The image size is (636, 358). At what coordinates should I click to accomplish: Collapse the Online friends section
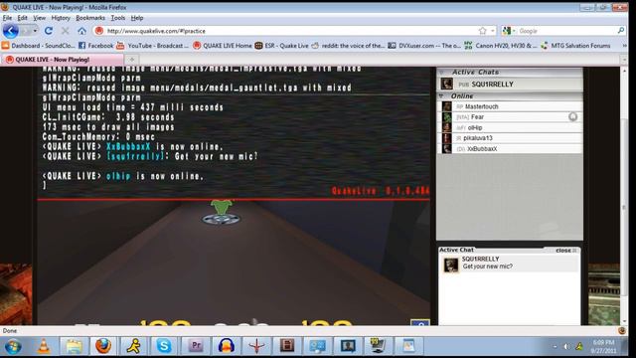[x=441, y=96]
